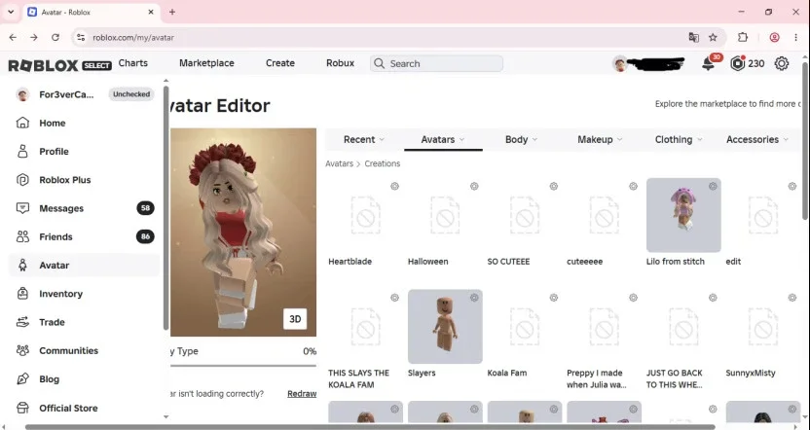Image resolution: width=810 pixels, height=430 pixels.
Task: Open Robux in top navigation
Action: pyautogui.click(x=341, y=63)
